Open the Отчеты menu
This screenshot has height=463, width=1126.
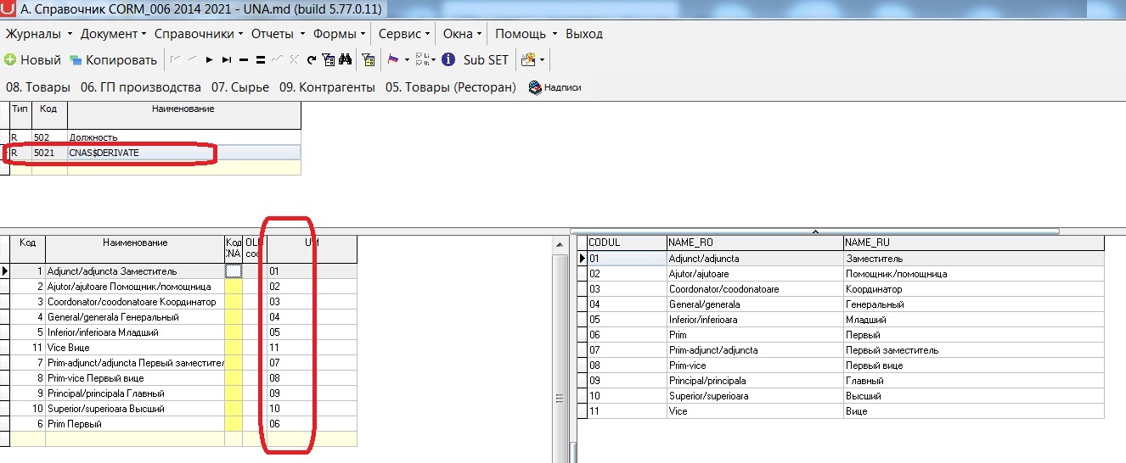tap(277, 34)
